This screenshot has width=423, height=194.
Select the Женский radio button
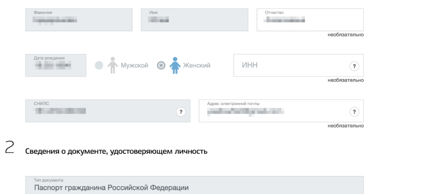[x=161, y=65]
